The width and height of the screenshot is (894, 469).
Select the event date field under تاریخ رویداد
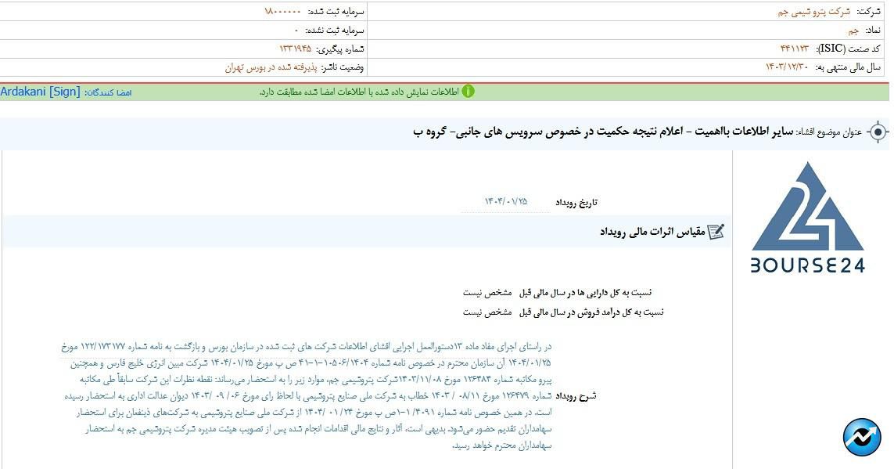(505, 202)
